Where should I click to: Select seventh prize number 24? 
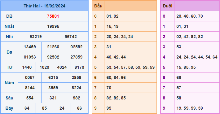pyautogui.click(x=62, y=108)
